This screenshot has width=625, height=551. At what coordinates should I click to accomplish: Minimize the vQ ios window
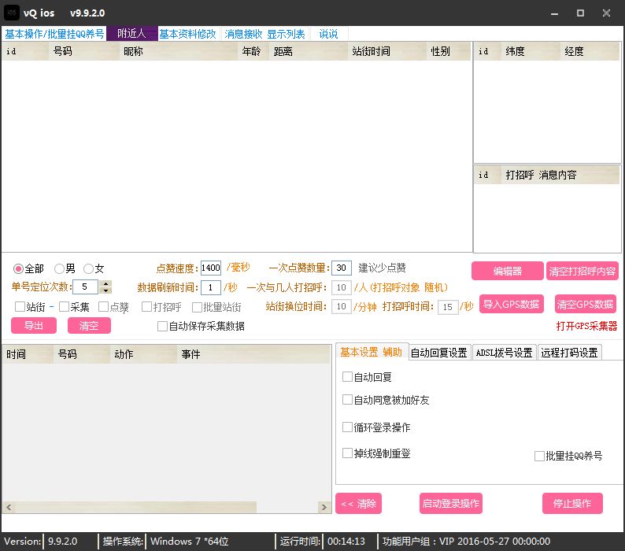554,13
